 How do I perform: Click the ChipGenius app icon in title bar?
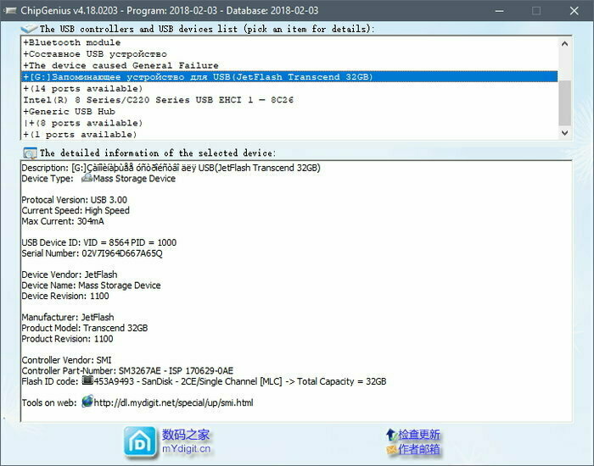click(10, 10)
